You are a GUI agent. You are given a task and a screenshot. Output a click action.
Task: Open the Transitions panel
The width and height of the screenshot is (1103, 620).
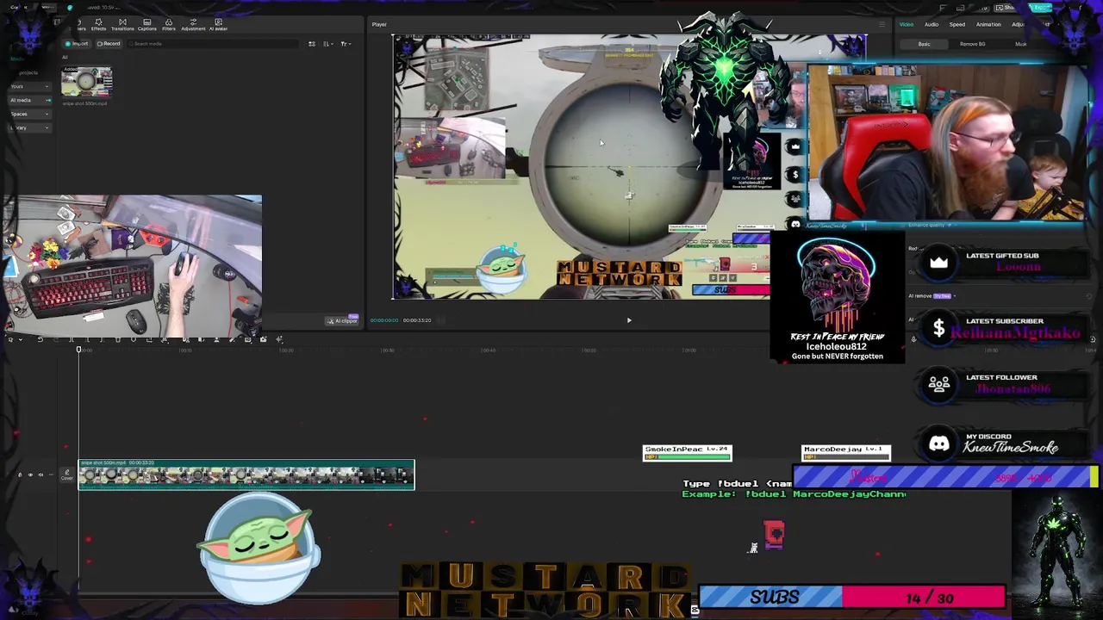tap(122, 24)
